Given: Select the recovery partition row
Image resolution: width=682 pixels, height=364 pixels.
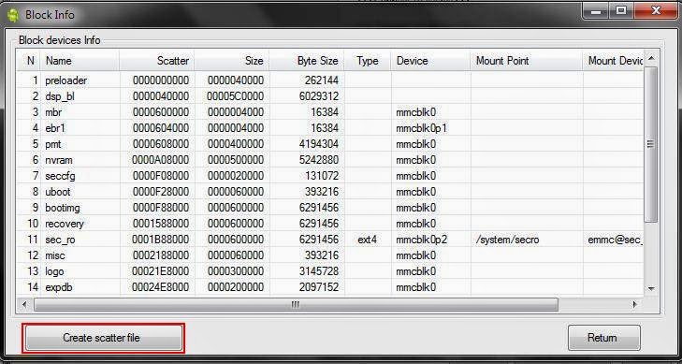Looking at the screenshot, I should click(x=330, y=224).
